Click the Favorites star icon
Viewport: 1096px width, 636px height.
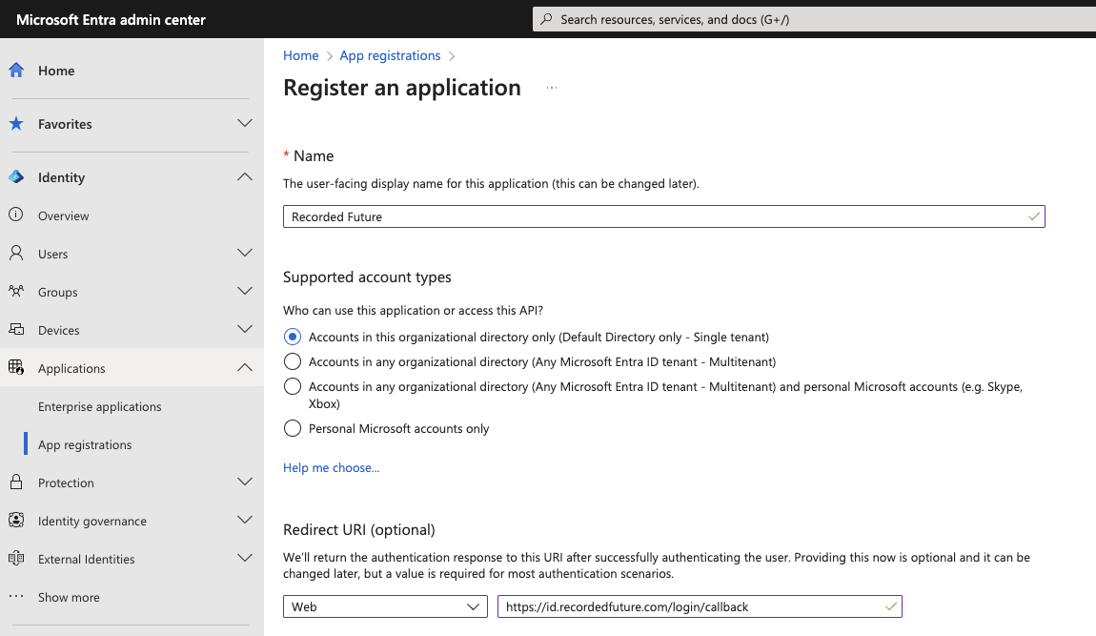pyautogui.click(x=16, y=124)
